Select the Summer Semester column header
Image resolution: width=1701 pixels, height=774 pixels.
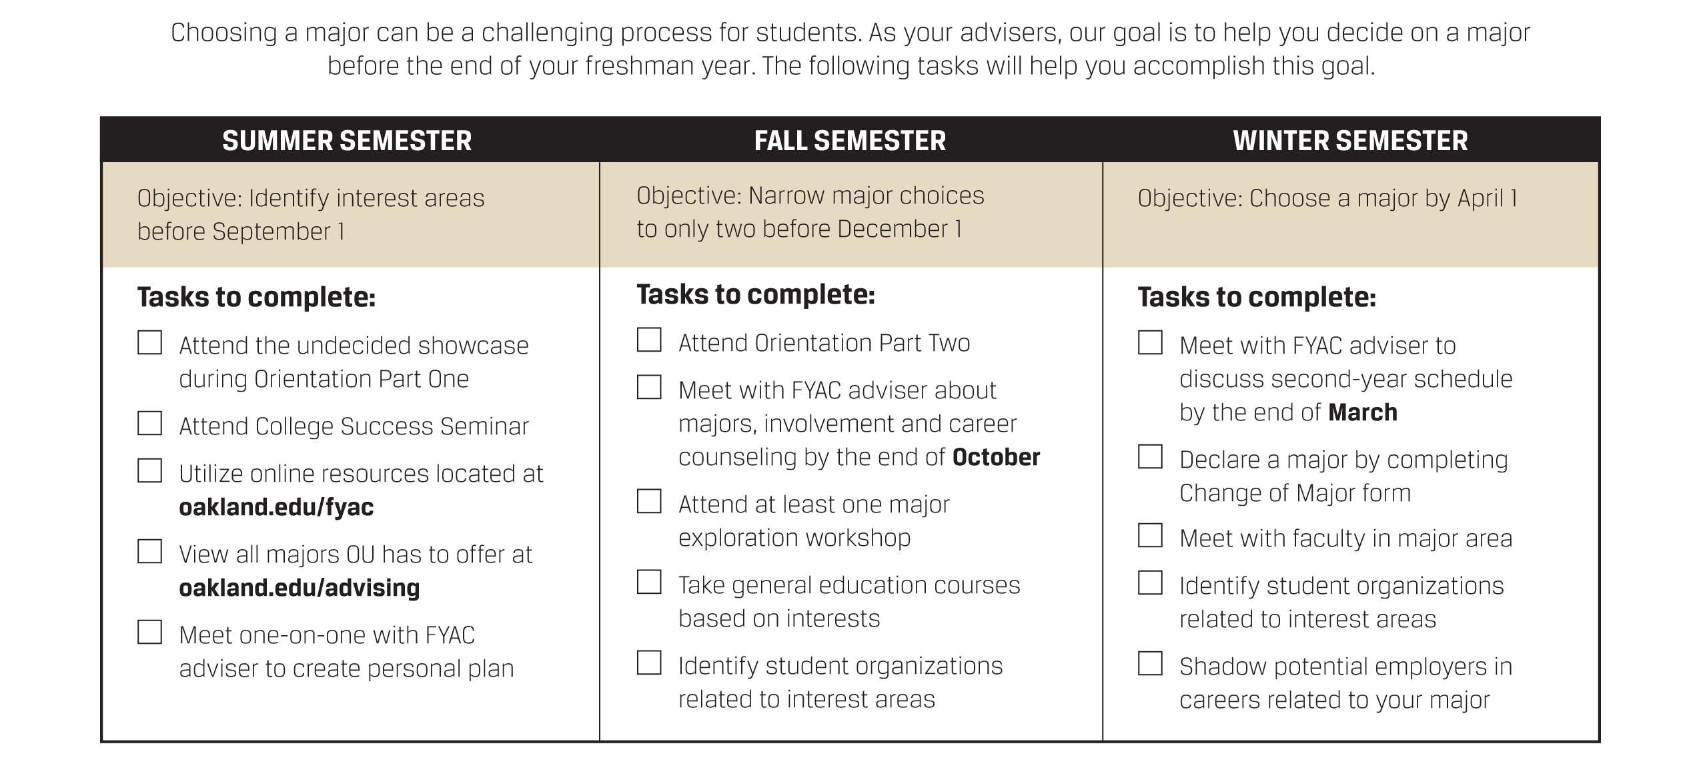347,141
